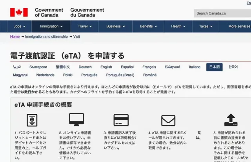
Task: Click the eTA 申請手続きの概要 heading
Action: click(43, 105)
